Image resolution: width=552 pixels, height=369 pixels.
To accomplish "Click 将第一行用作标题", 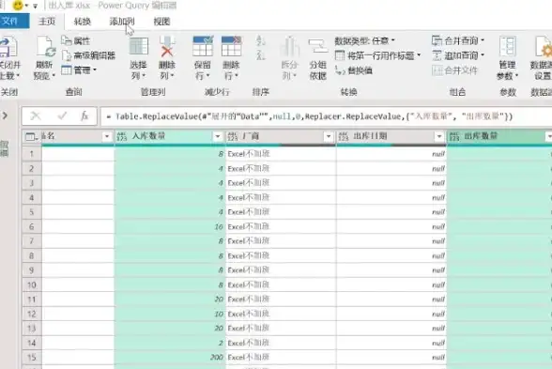I will tap(375, 55).
